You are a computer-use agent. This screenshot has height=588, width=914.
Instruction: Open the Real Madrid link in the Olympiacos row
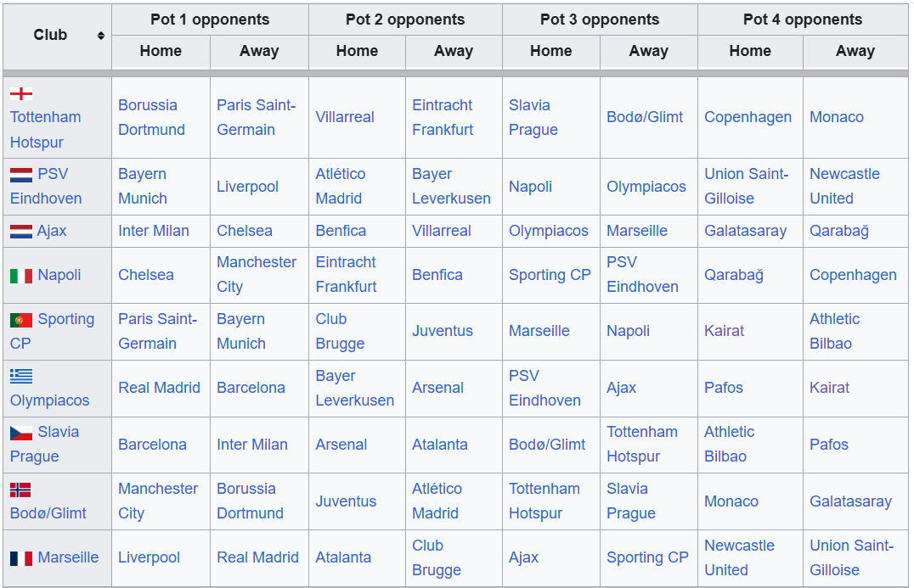point(159,389)
